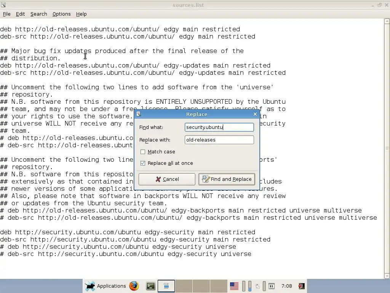Click the scrollbar up arrow
Viewport: 390px width, 293px height.
coord(387,21)
